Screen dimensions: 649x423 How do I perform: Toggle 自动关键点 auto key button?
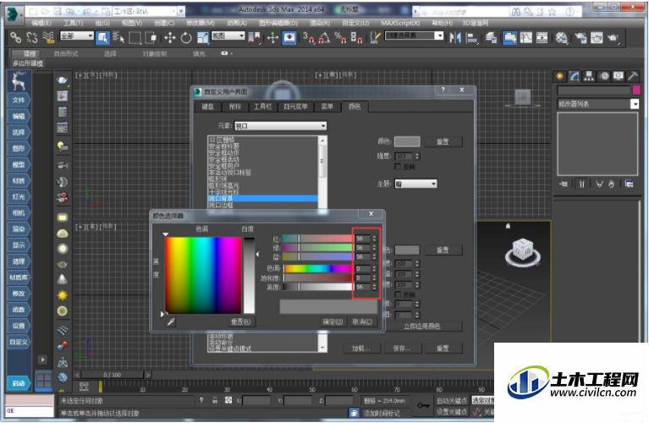pos(452,400)
